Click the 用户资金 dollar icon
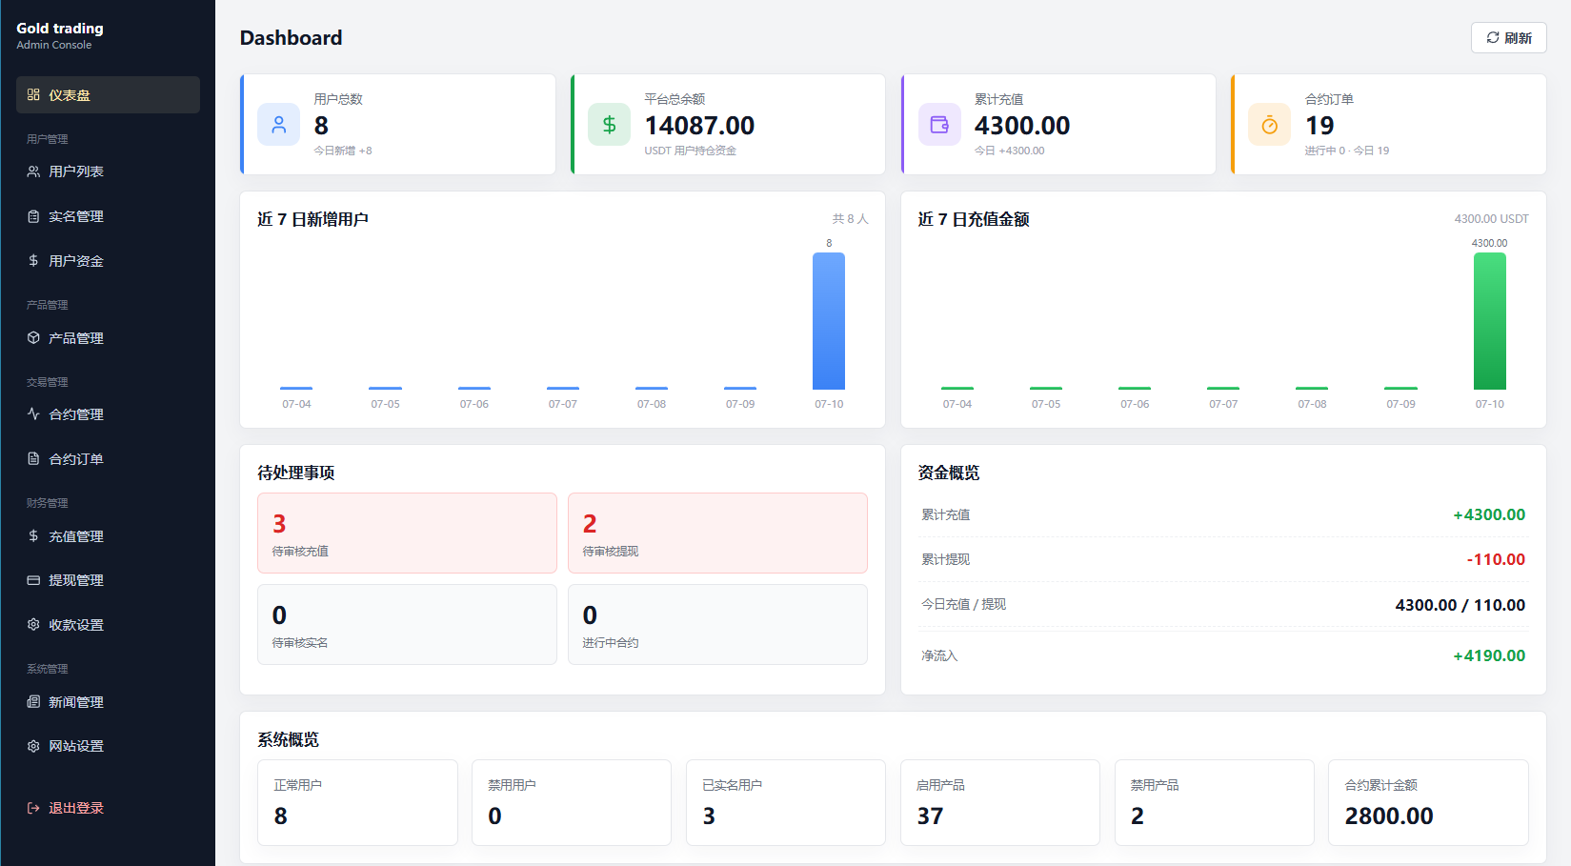The image size is (1571, 866). 33,260
